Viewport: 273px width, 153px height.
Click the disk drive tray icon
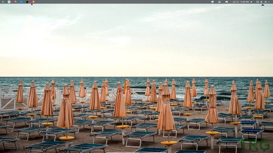[219, 2]
